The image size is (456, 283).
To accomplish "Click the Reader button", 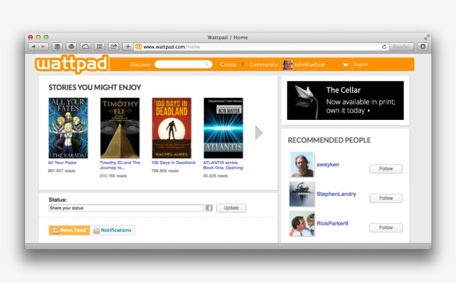I will coord(402,47).
